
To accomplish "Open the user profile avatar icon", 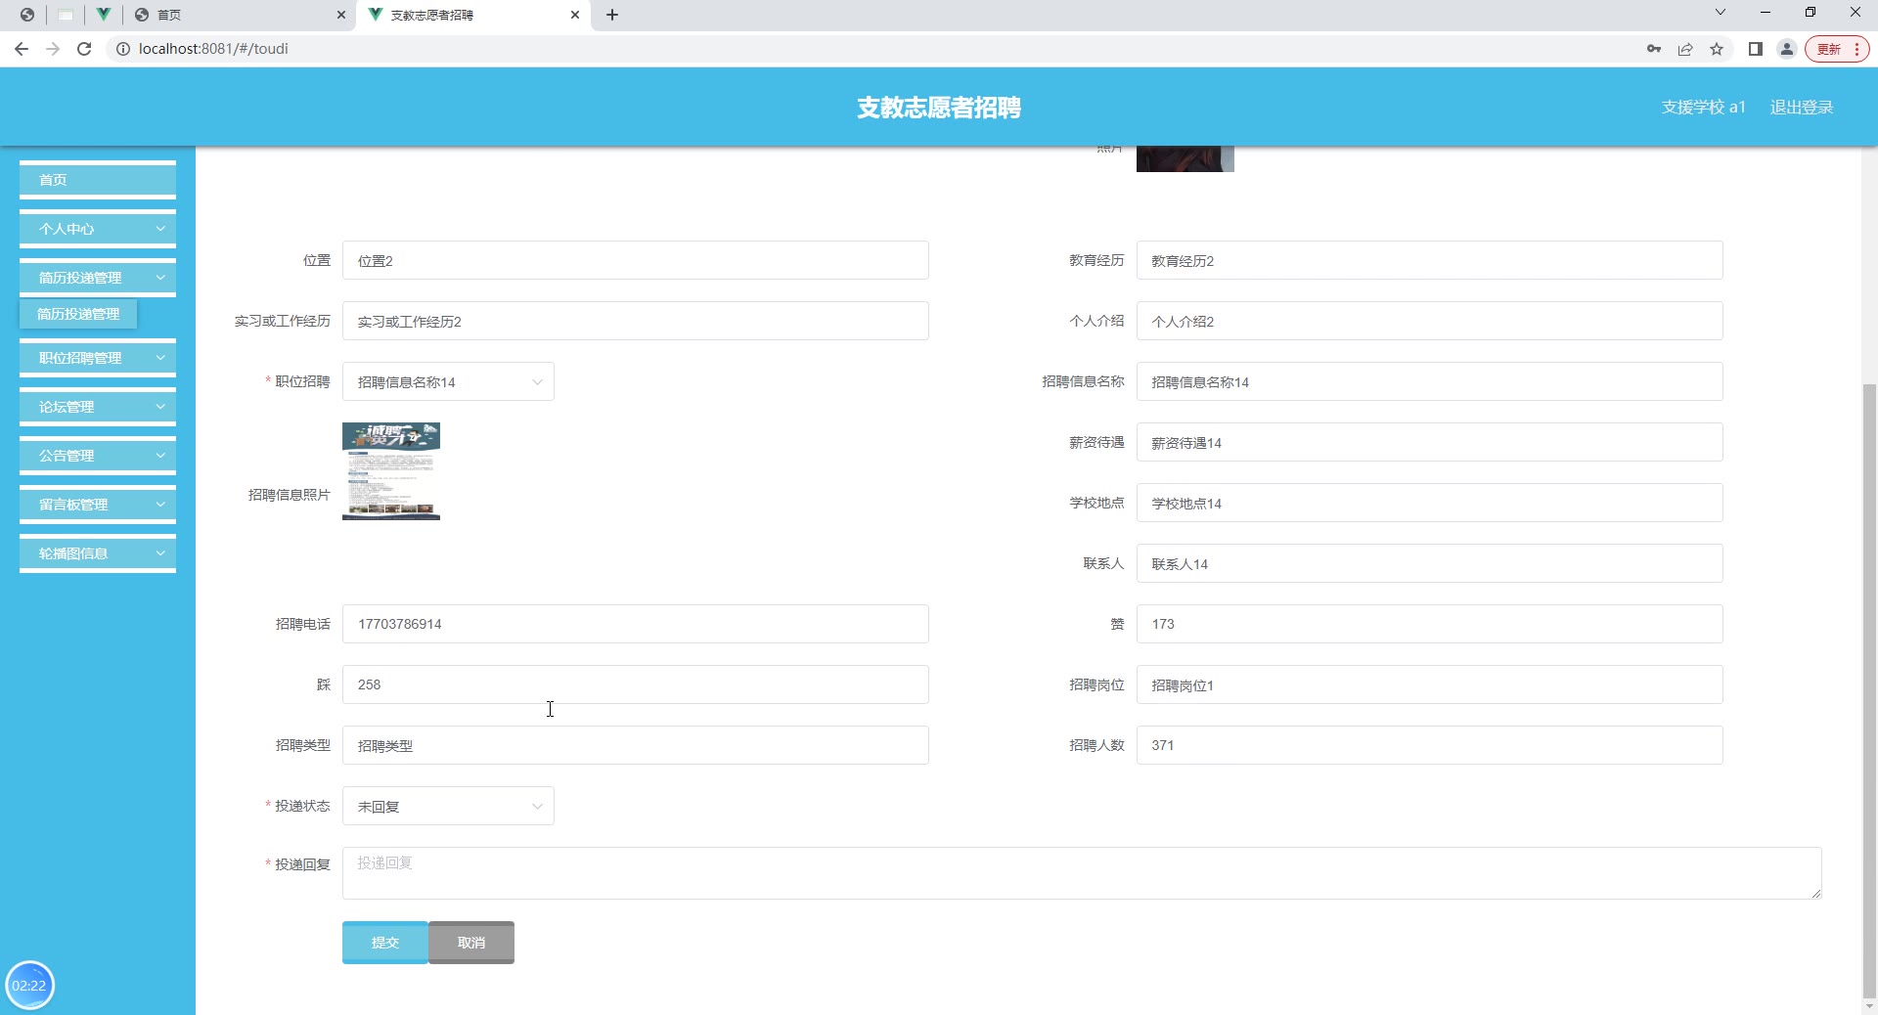I will tap(1787, 49).
